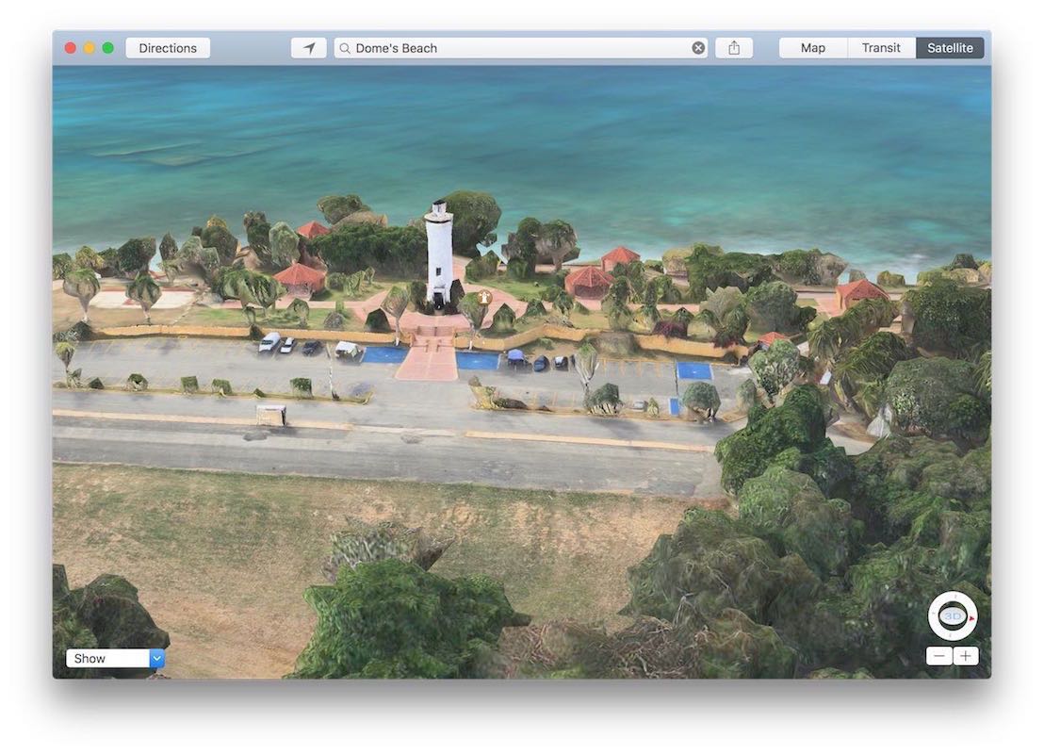Click the magnifier icon in the search bar
This screenshot has height=754, width=1044.
pyautogui.click(x=345, y=48)
